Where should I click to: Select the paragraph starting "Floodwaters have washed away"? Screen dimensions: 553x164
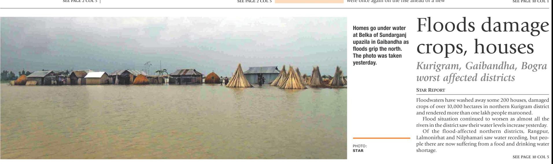[482, 106]
